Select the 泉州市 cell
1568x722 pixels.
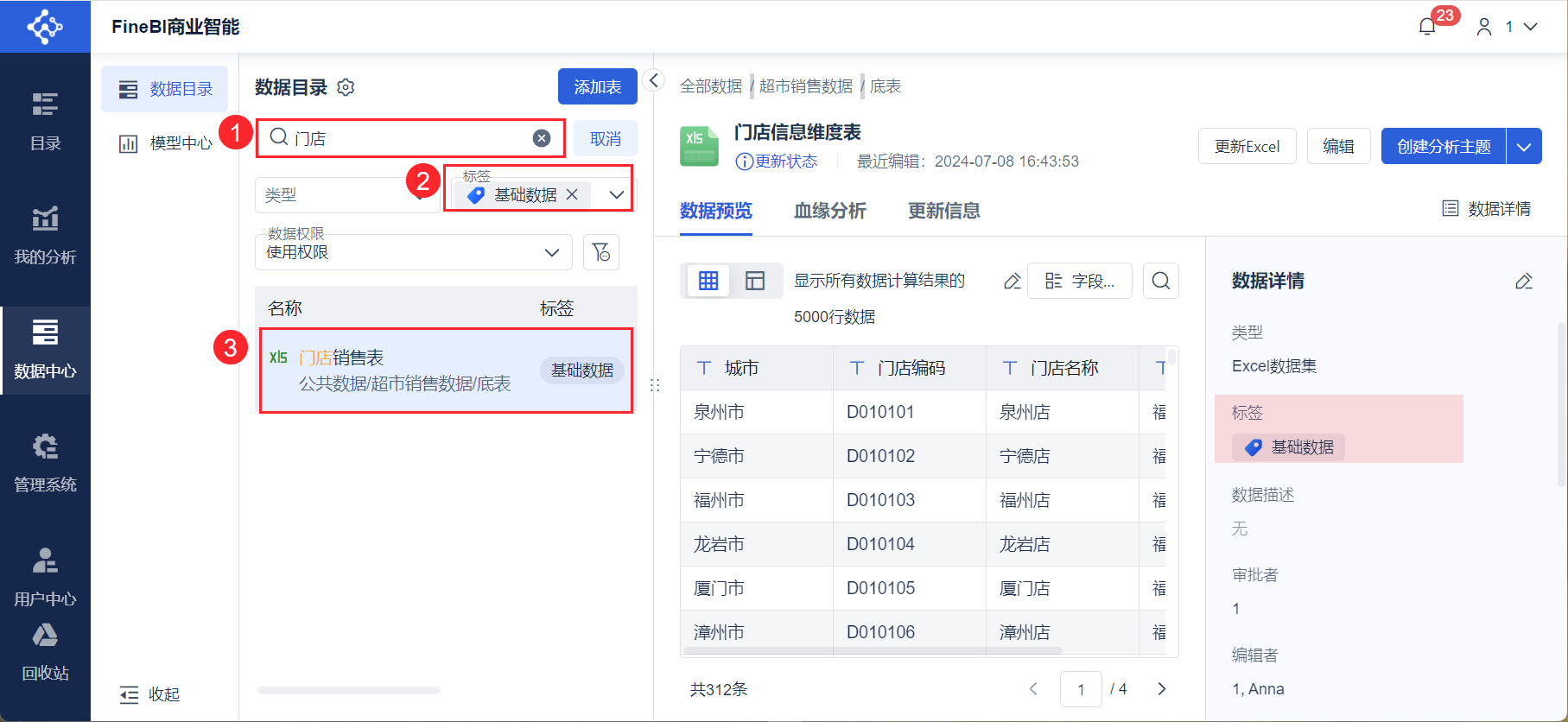point(757,412)
